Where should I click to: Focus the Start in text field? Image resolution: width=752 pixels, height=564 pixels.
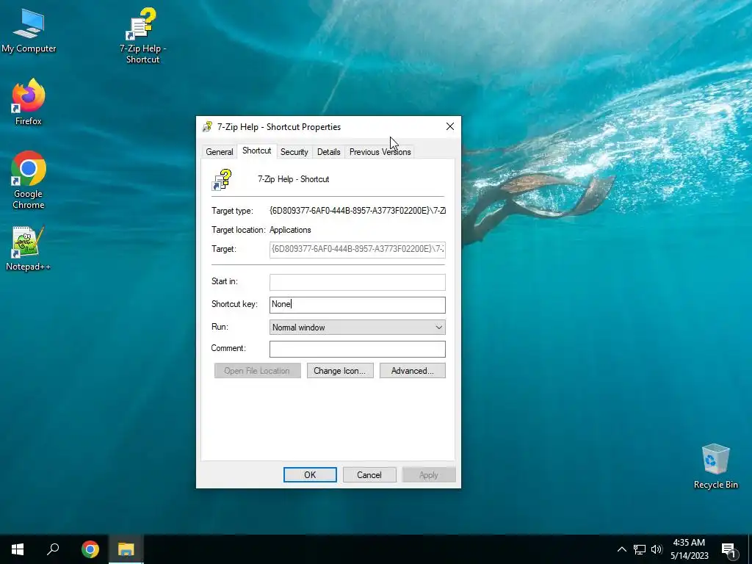pos(358,282)
